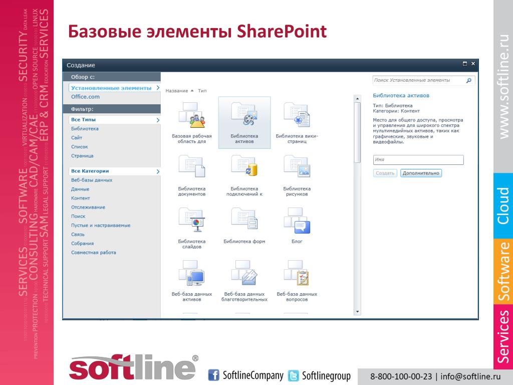Open the Twitter Softlinegroup icon
513x385 pixels.
point(294,375)
